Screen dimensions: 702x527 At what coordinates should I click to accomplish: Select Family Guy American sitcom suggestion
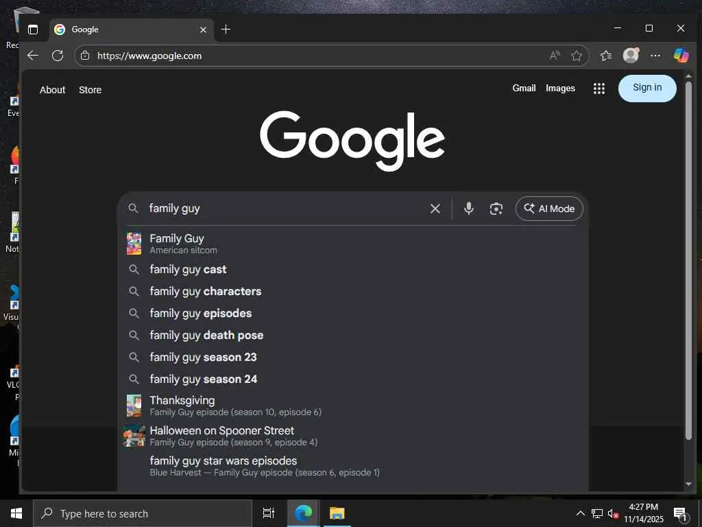[x=352, y=244]
